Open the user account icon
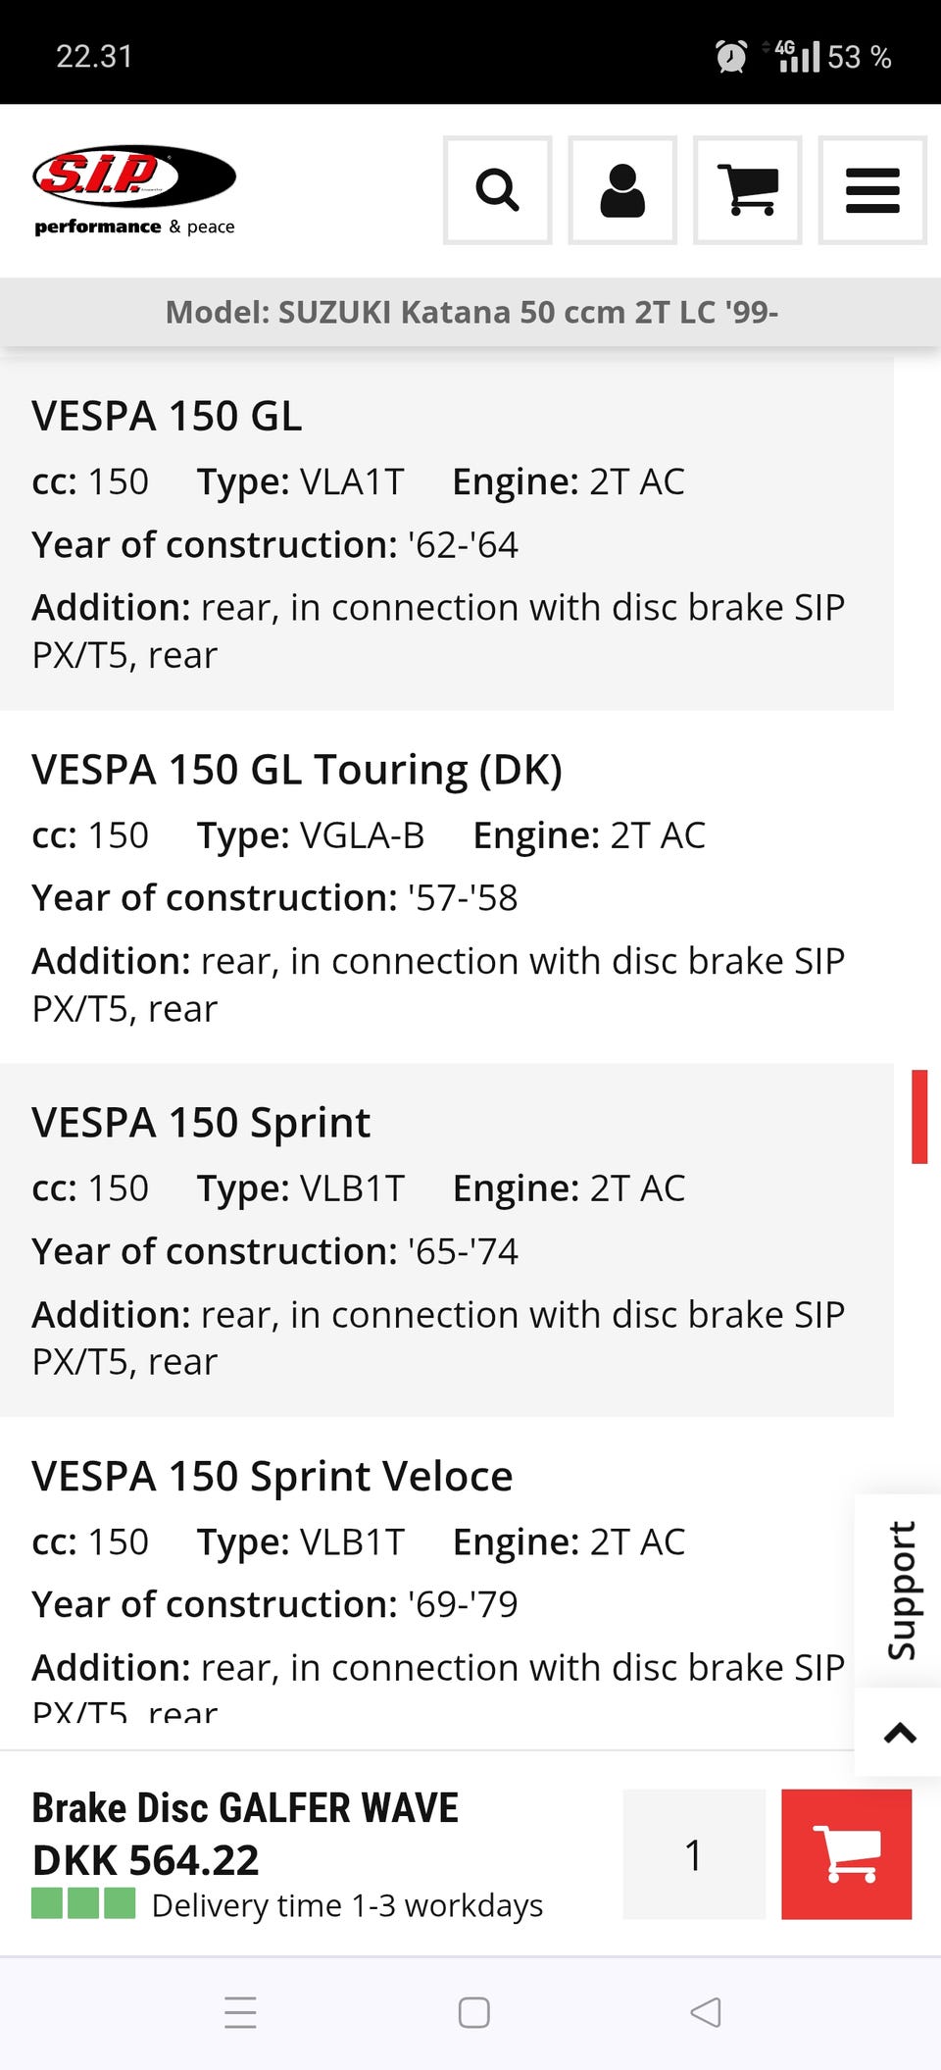 coord(622,190)
